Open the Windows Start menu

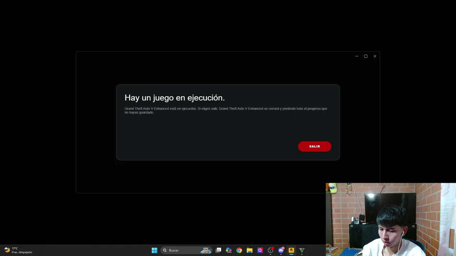click(155, 250)
